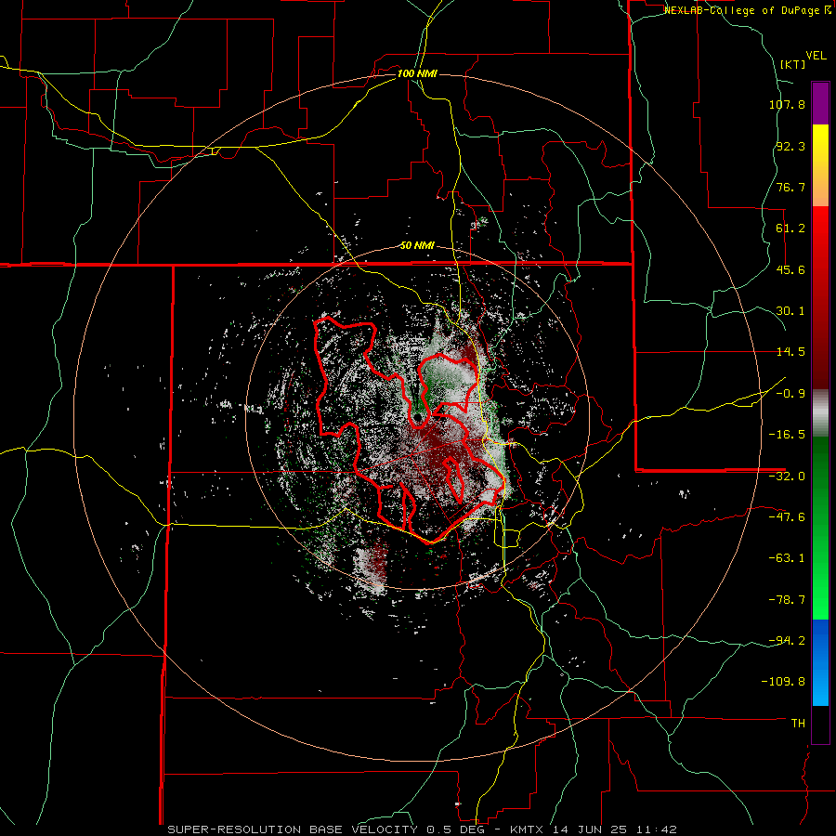The image size is (836, 836).
Task: Click the 45.6 scale value
Action: pyautogui.click(x=790, y=269)
